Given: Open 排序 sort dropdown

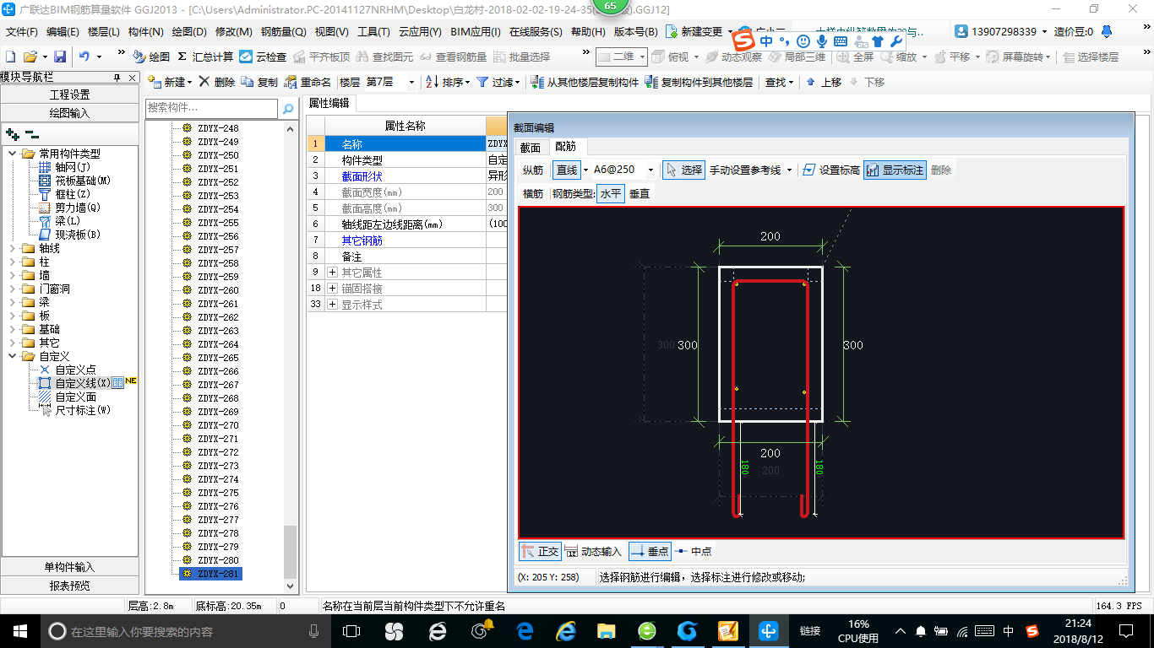Looking at the screenshot, I should 447,82.
